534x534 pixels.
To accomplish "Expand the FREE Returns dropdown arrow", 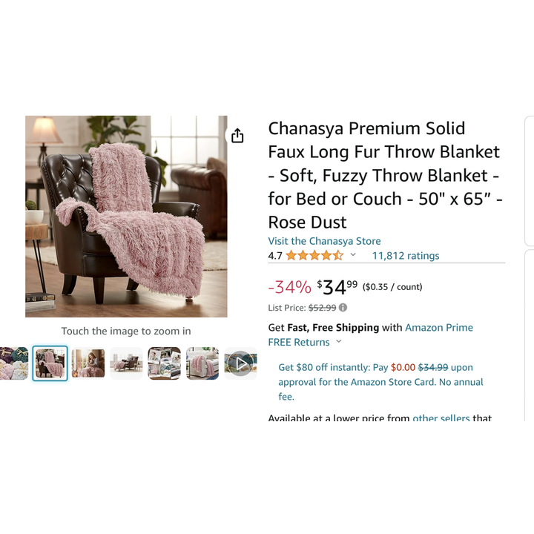I will tap(338, 341).
